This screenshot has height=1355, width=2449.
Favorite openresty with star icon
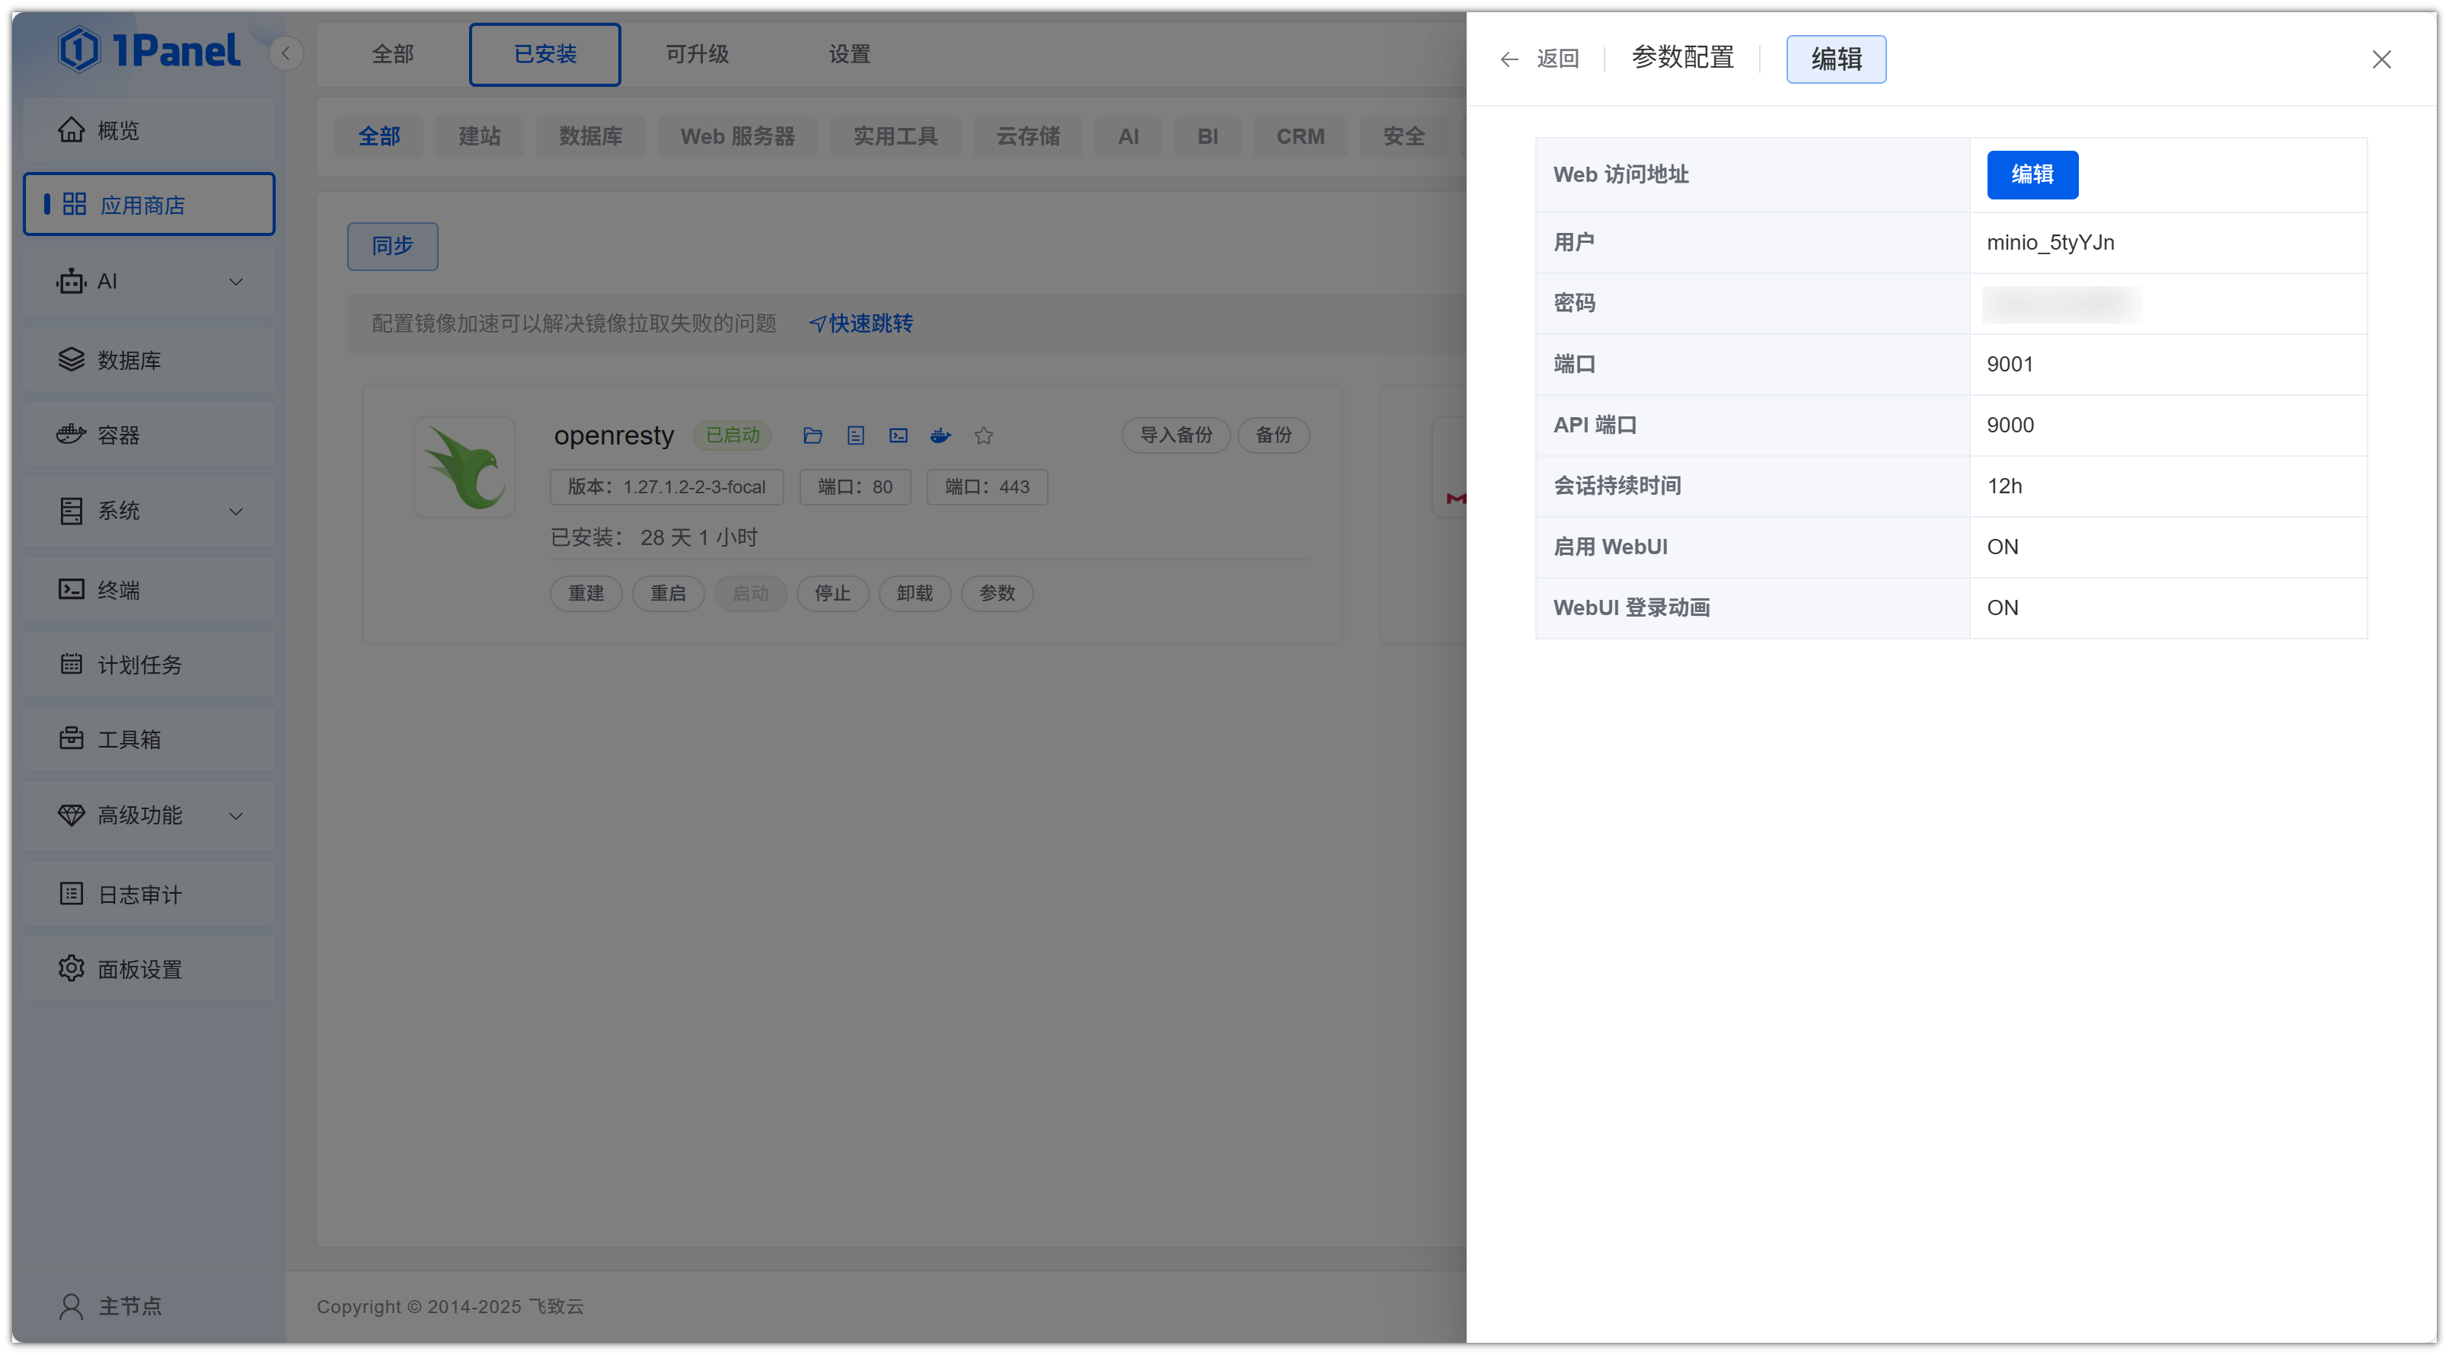click(984, 435)
